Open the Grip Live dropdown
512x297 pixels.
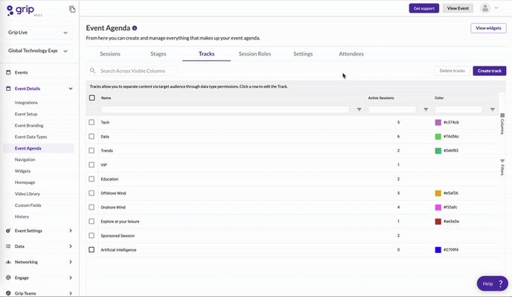point(38,32)
